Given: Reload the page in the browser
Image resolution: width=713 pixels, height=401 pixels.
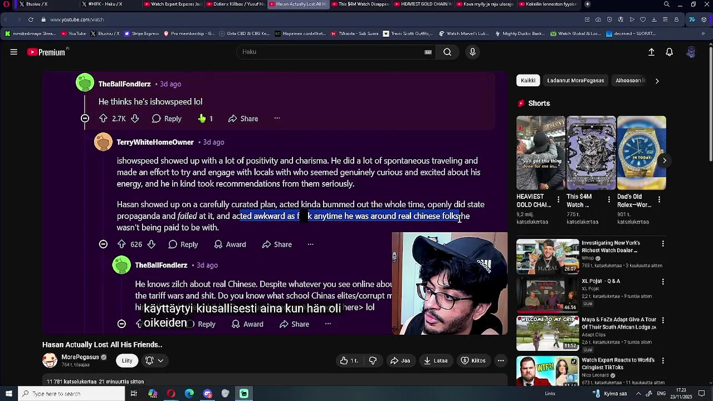Looking at the screenshot, I should coord(31,19).
